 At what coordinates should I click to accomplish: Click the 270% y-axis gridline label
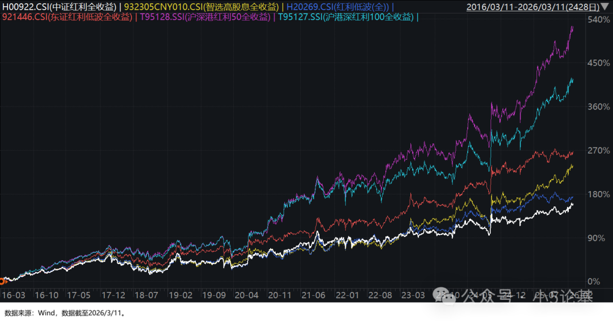(x=597, y=151)
